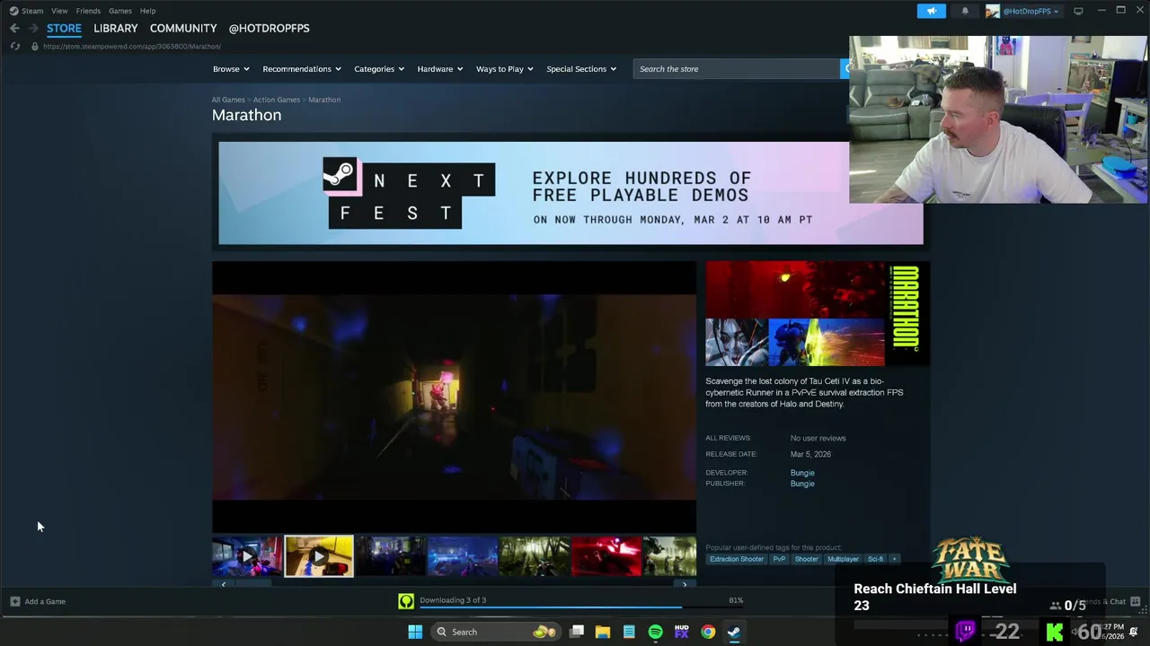The image size is (1150, 646).
Task: Click the Add a Game plus icon
Action: pos(14,601)
